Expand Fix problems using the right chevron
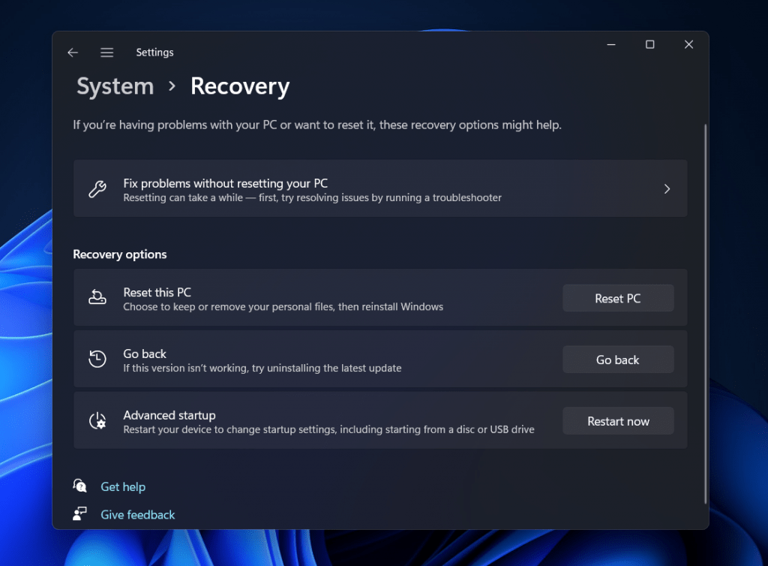The width and height of the screenshot is (768, 566). pyautogui.click(x=667, y=189)
